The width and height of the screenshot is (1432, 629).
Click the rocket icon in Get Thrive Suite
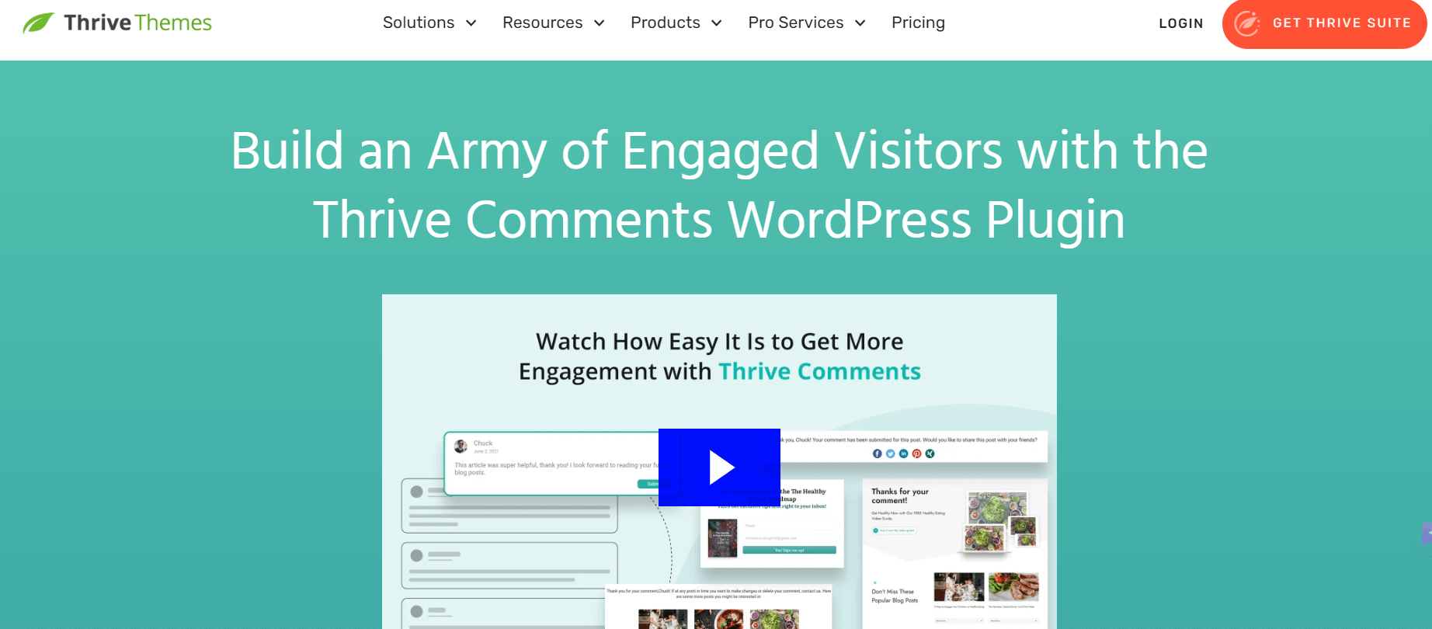point(1247,23)
